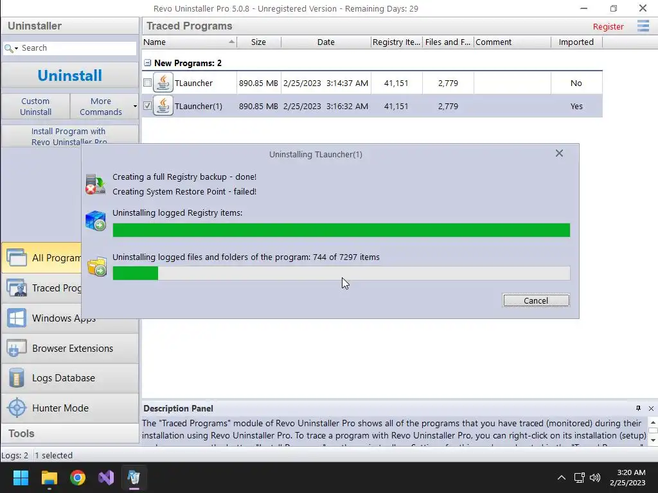Click the Register link
Image resolution: width=658 pixels, height=493 pixels.
608,26
